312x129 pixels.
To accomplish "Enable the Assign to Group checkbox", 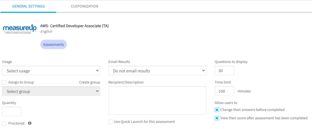I will 4,82.
